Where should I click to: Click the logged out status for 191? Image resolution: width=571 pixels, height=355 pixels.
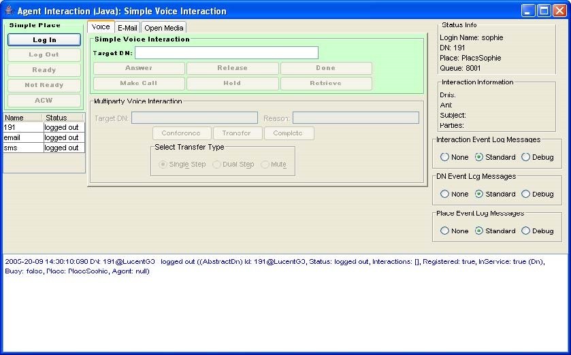[64, 127]
